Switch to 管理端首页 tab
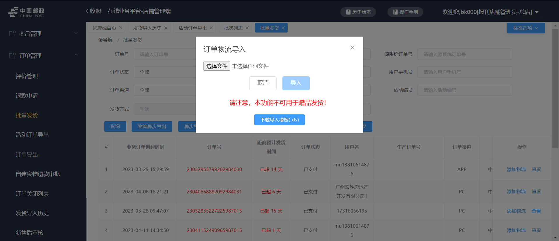Screen dimensions: 559x241 pyautogui.click(x=104, y=28)
